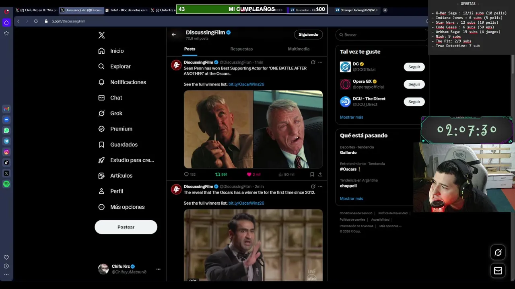Open more options on the Oscars tie post
This screenshot has height=289, width=515.
click(x=320, y=186)
